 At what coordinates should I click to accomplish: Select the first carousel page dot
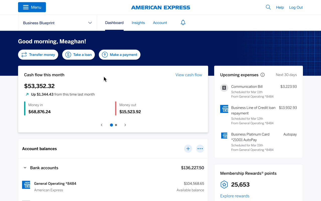tap(111, 125)
